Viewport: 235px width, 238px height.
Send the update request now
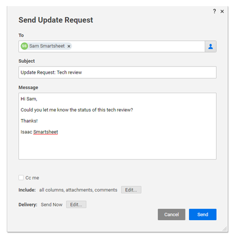coord(203,214)
